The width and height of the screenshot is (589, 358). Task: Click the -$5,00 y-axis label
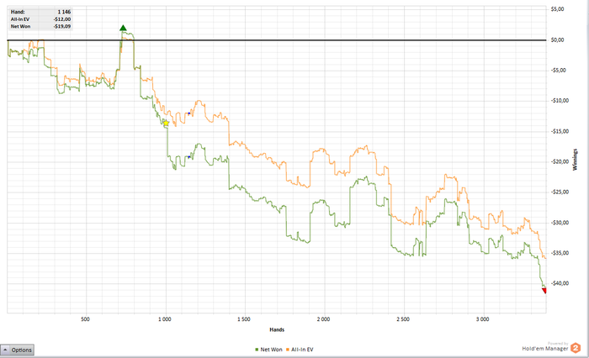558,71
